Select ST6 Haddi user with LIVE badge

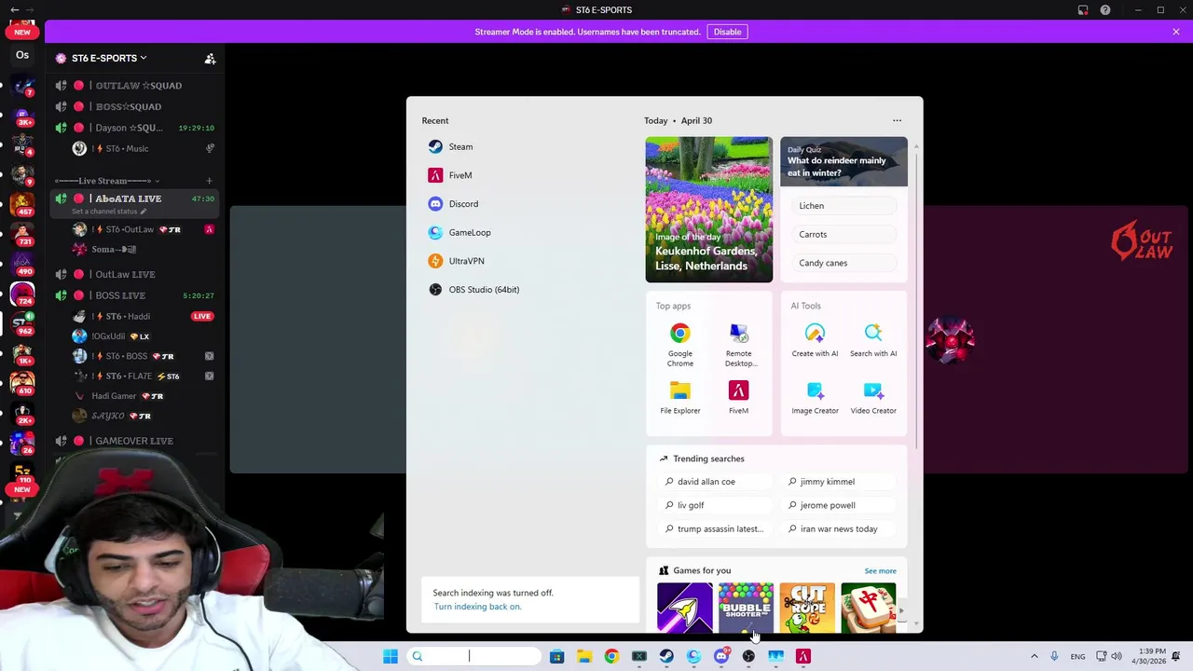coord(144,316)
